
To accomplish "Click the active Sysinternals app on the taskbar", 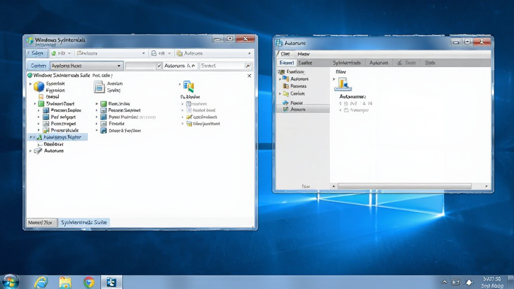I will click(111, 282).
